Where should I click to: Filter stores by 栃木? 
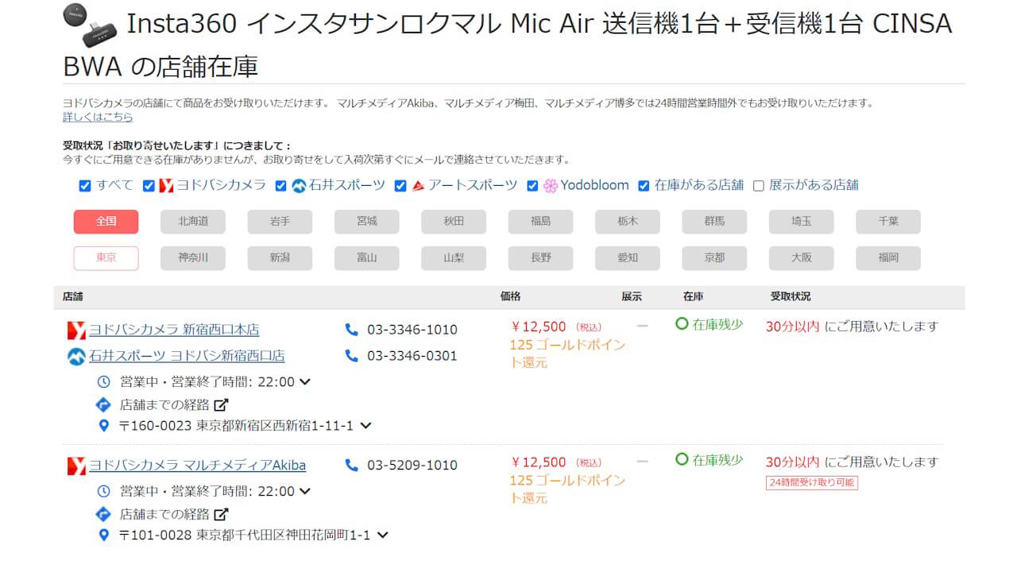[x=628, y=222]
